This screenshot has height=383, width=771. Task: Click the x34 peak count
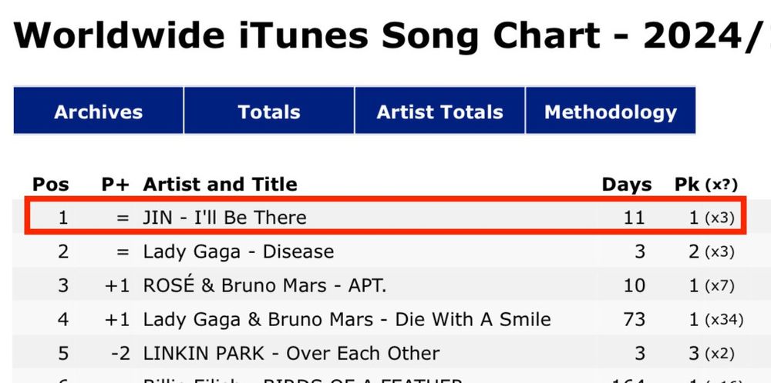pyautogui.click(x=724, y=320)
